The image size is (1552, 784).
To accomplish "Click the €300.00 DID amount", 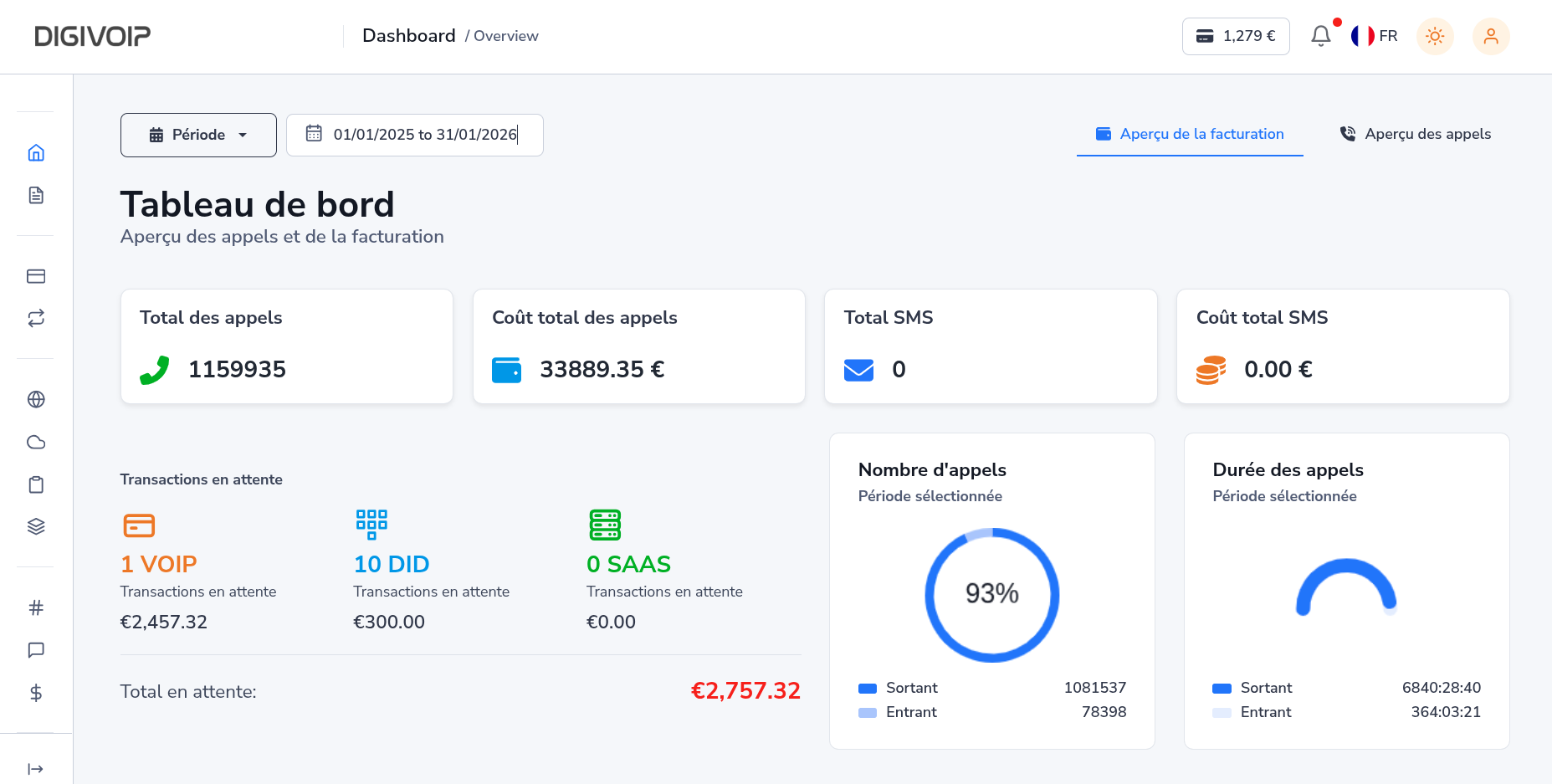I will pyautogui.click(x=389, y=623).
